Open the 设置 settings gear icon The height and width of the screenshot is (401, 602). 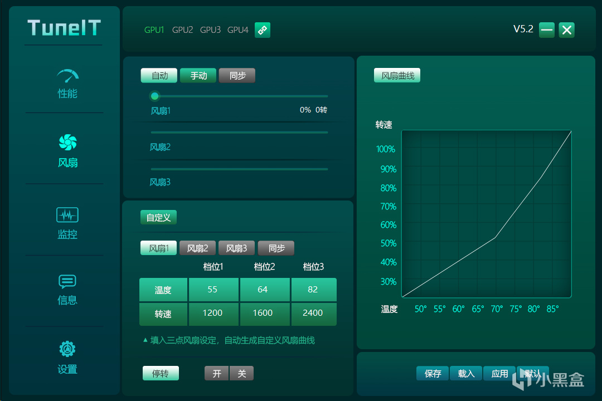click(67, 349)
